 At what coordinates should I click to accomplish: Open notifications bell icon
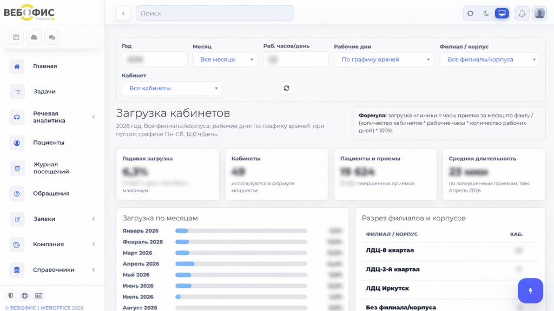(x=522, y=13)
